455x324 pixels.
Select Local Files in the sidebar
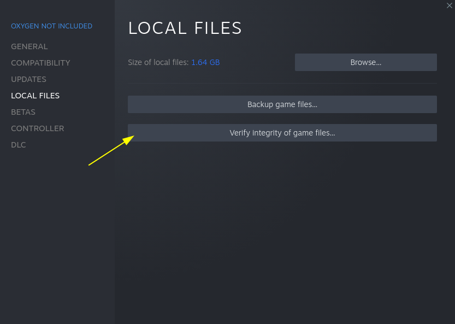pos(35,96)
